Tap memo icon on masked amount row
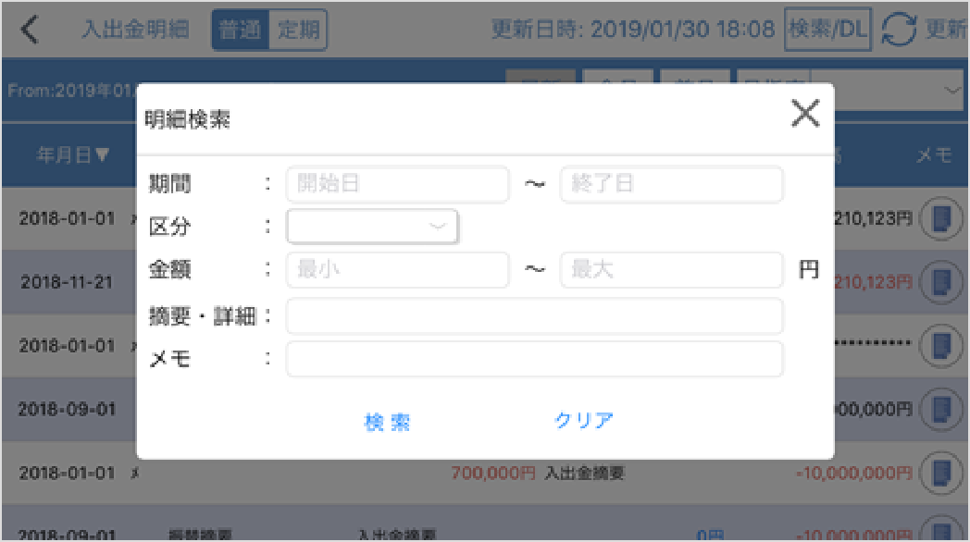Image resolution: width=970 pixels, height=542 pixels. pyautogui.click(x=940, y=345)
